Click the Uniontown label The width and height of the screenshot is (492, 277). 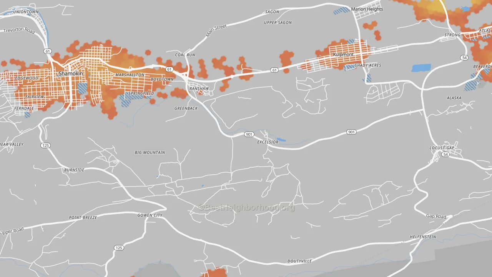pos(26,12)
